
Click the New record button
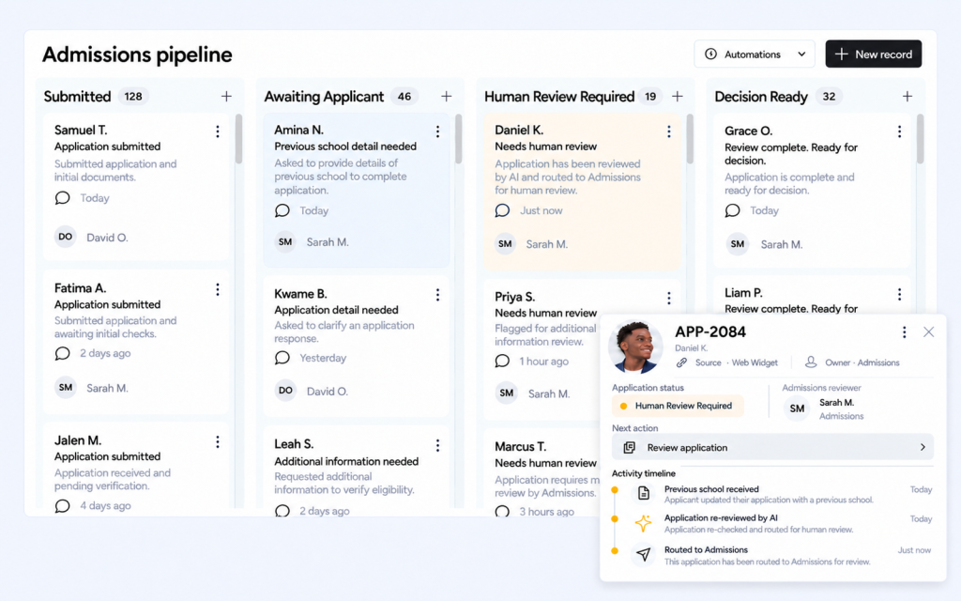[x=874, y=54]
